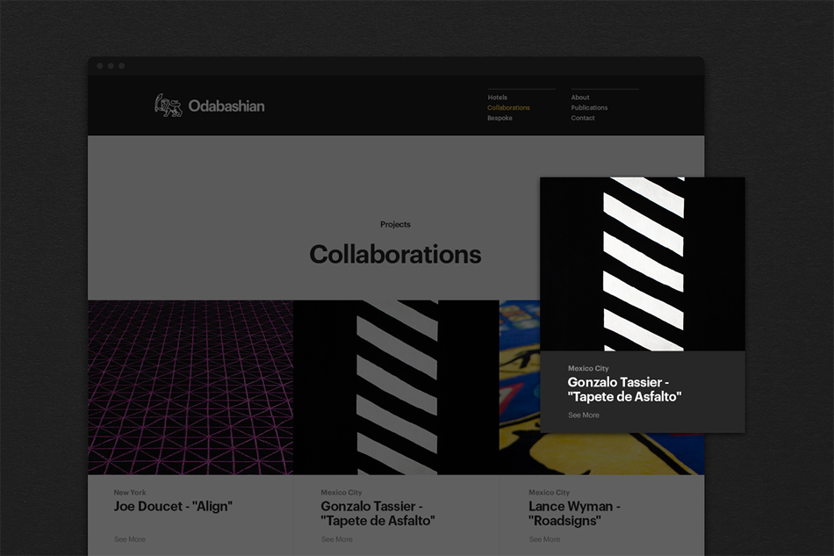
Task: Click the Gonzalo Tassier title in the bottom grid
Action: point(377,513)
